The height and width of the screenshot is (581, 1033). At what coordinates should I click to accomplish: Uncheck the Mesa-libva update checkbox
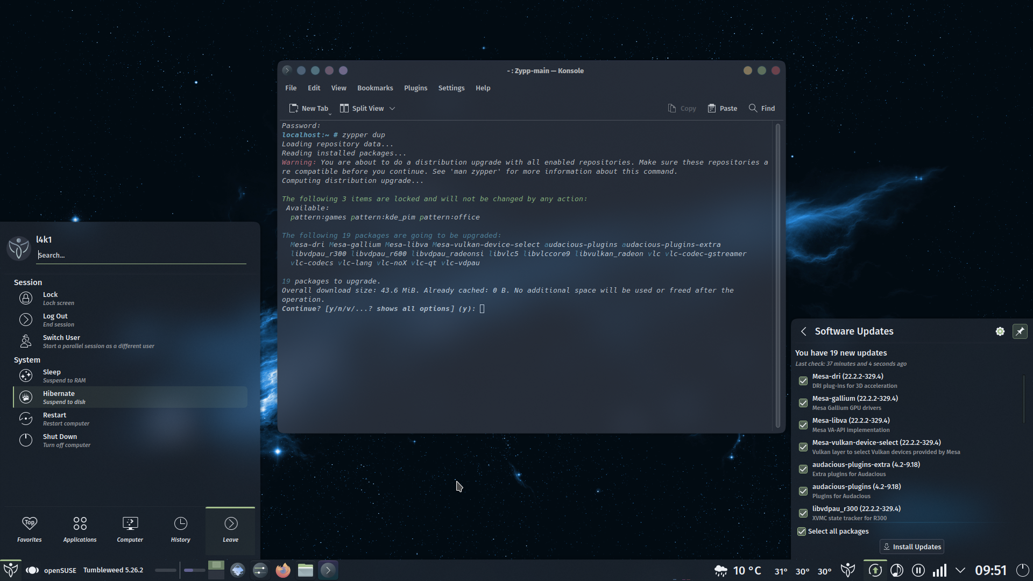[x=803, y=425]
